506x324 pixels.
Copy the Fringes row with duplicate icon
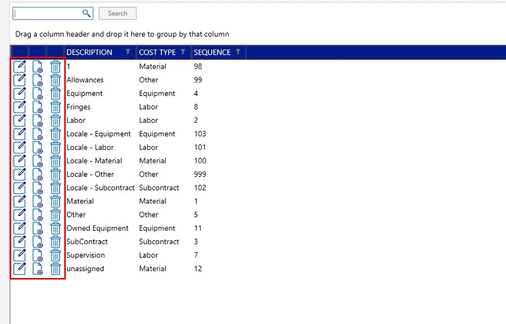(37, 107)
